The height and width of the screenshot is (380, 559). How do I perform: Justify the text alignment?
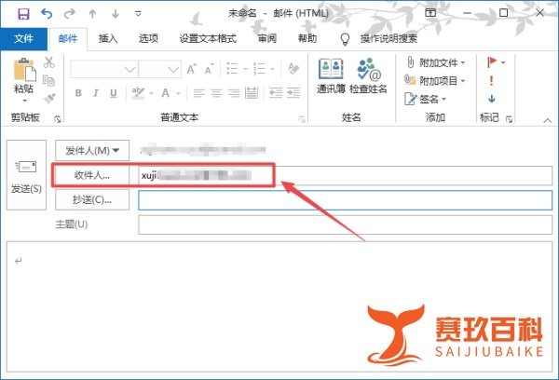[252, 93]
